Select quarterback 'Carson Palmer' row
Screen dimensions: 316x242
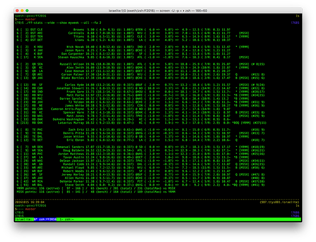click(x=141, y=74)
